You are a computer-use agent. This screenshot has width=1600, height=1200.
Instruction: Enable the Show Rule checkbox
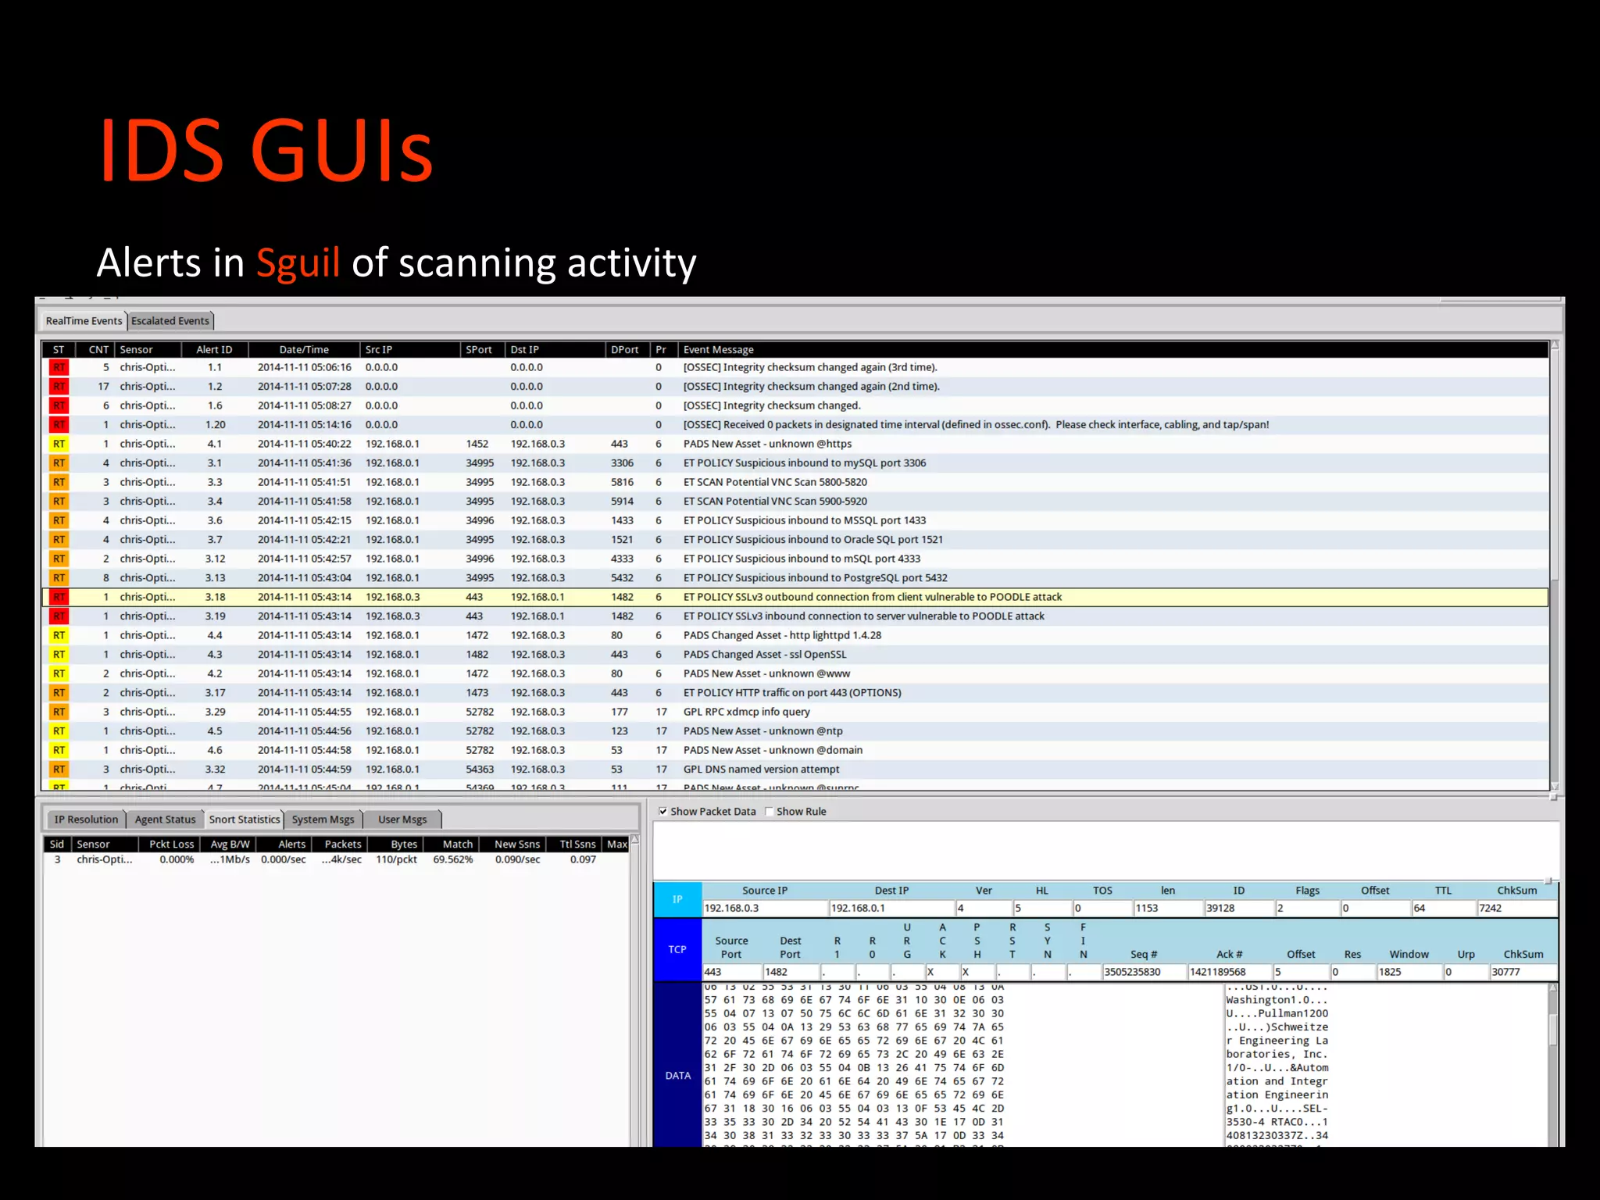pyautogui.click(x=770, y=811)
